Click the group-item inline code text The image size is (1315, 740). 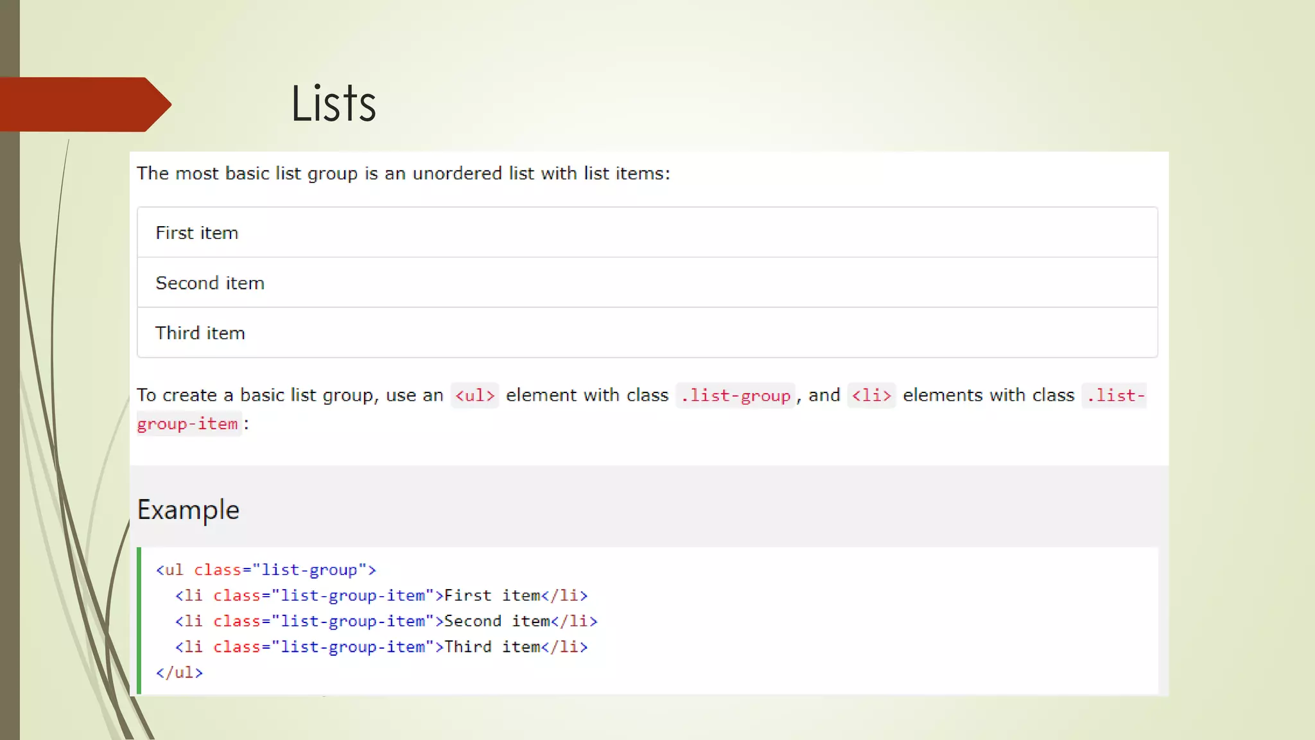[187, 424]
